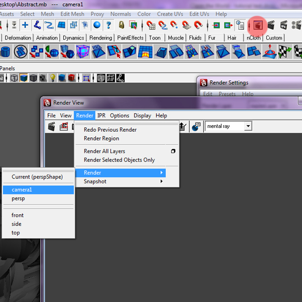
Task: Toggle the joints selection mask icon
Action: coord(37,25)
